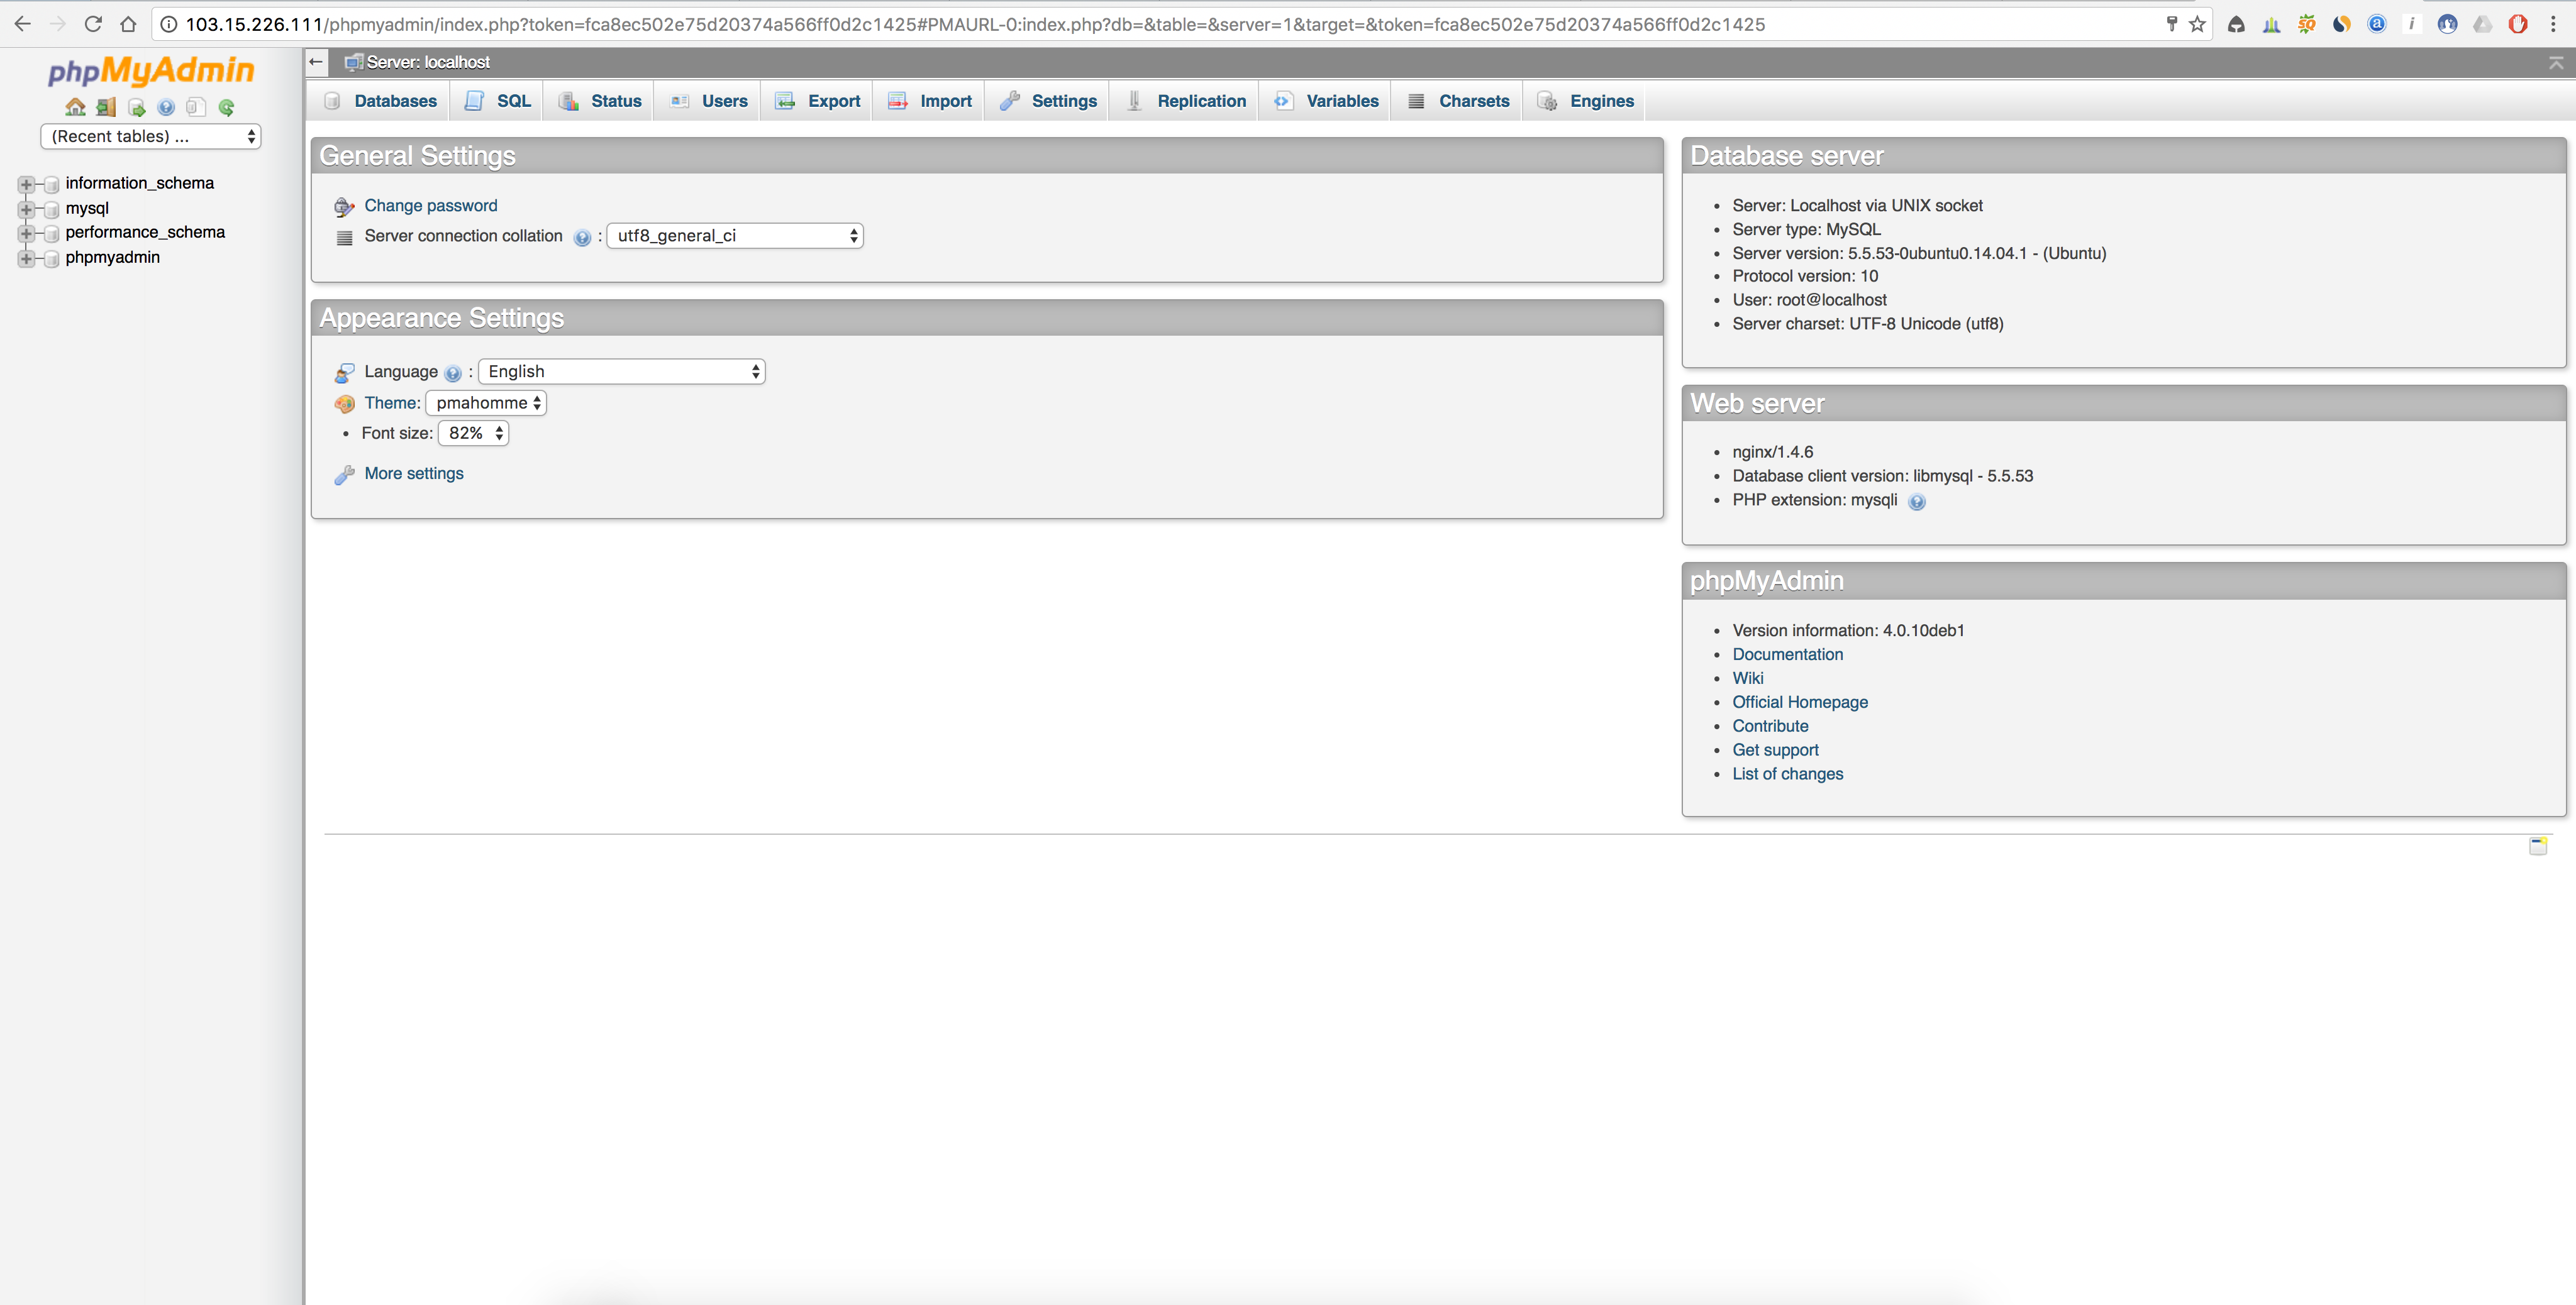Open the Recent tables dropdown
The image size is (2576, 1305).
(149, 136)
